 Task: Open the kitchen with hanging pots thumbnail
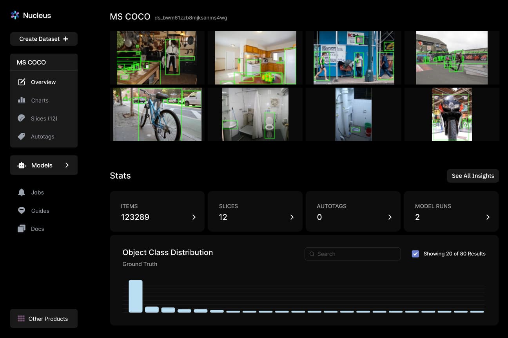click(x=157, y=58)
